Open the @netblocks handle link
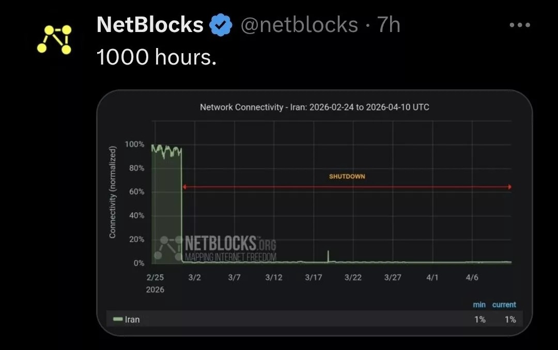Viewport: 558px width, 350px height. point(300,25)
